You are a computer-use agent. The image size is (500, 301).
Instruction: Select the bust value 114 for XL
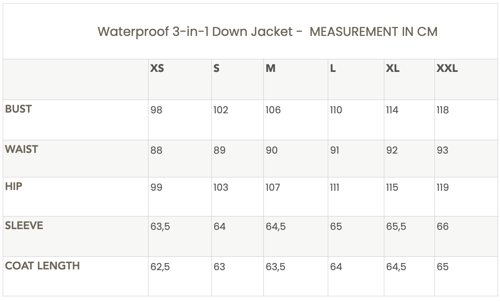[392, 110]
